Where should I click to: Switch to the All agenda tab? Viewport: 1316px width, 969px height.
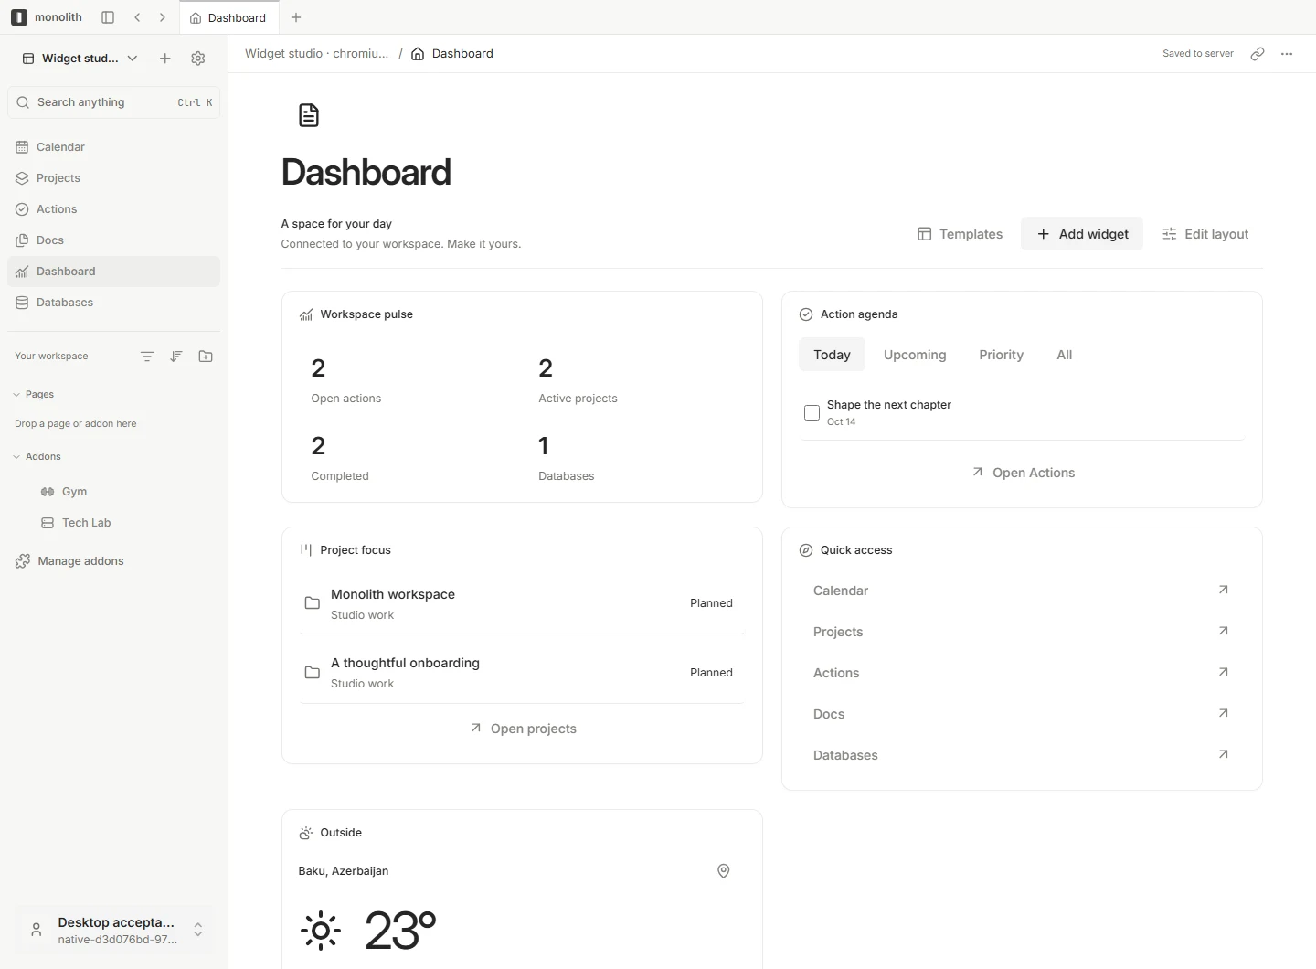[1064, 355]
